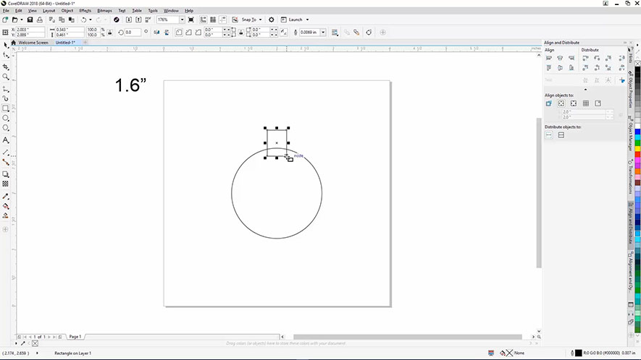Open the Options gear icon
The width and height of the screenshot is (641, 360).
tap(272, 20)
